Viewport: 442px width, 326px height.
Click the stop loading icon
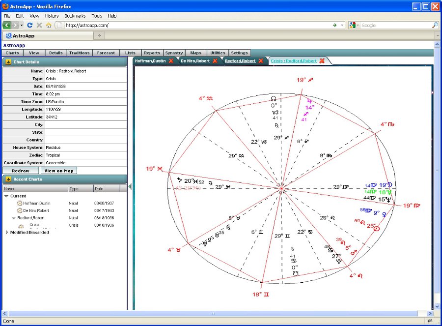point(39,25)
